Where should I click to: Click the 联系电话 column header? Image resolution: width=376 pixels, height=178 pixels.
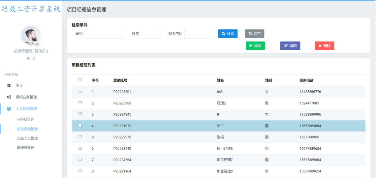(x=306, y=80)
